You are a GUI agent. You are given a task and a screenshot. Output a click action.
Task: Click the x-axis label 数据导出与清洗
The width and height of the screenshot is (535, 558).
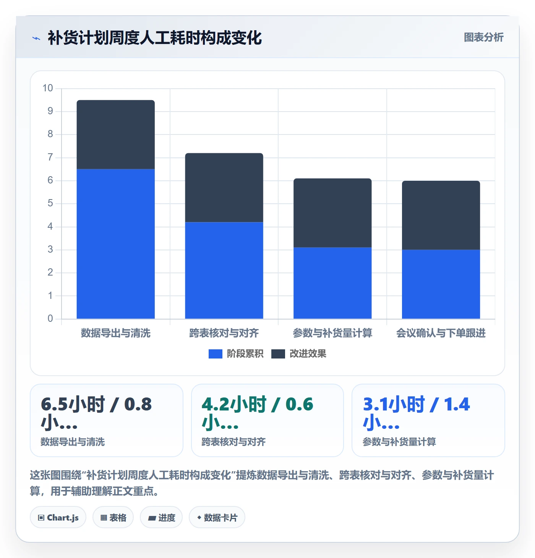(x=116, y=333)
